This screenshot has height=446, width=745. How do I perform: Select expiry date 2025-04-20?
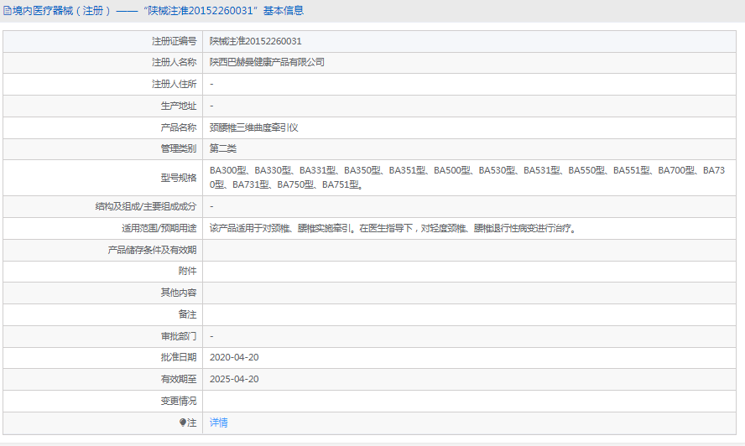pos(234,379)
